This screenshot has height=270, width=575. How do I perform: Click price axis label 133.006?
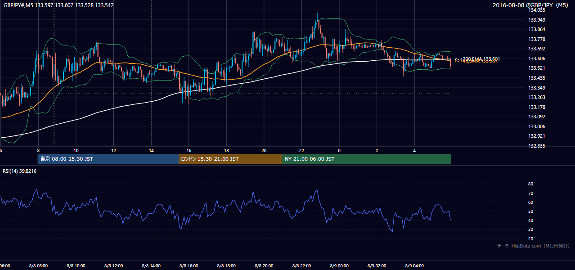point(538,126)
